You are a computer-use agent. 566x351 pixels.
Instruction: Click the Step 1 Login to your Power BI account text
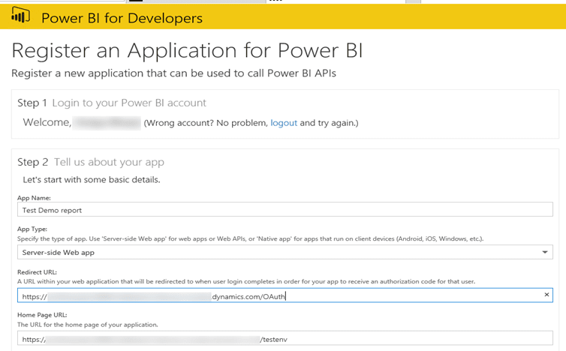pos(112,103)
